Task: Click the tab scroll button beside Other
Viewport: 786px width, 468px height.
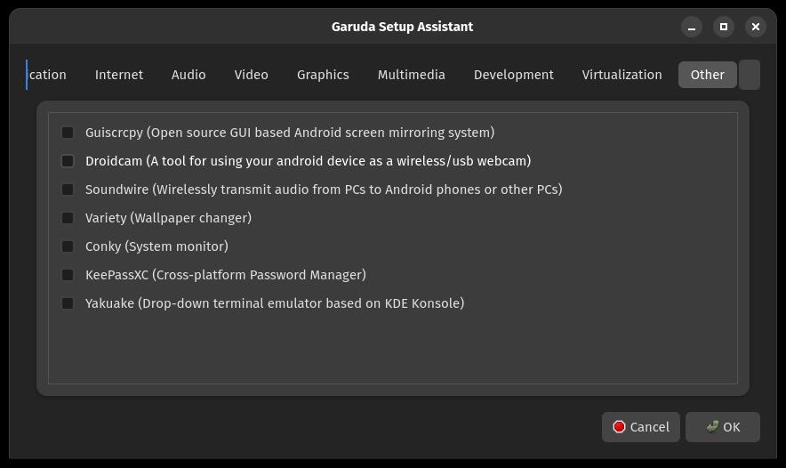Action: point(750,75)
